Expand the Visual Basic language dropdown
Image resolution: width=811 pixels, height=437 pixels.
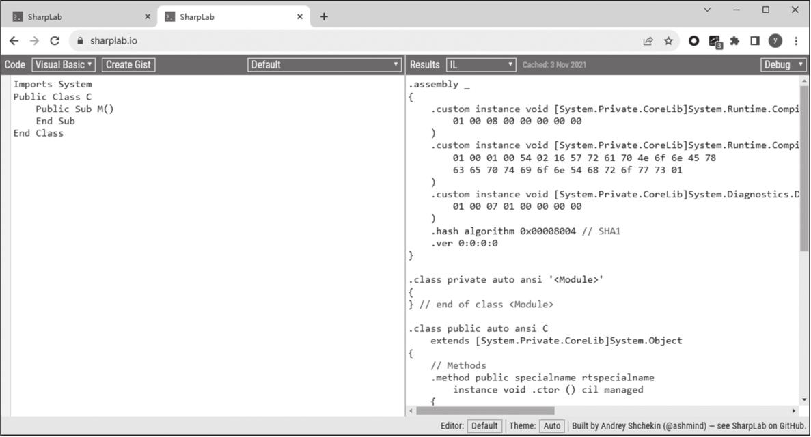coord(64,65)
